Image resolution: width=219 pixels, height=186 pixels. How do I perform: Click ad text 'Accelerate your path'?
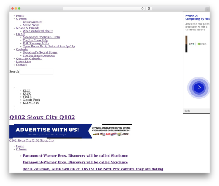tap(198, 27)
